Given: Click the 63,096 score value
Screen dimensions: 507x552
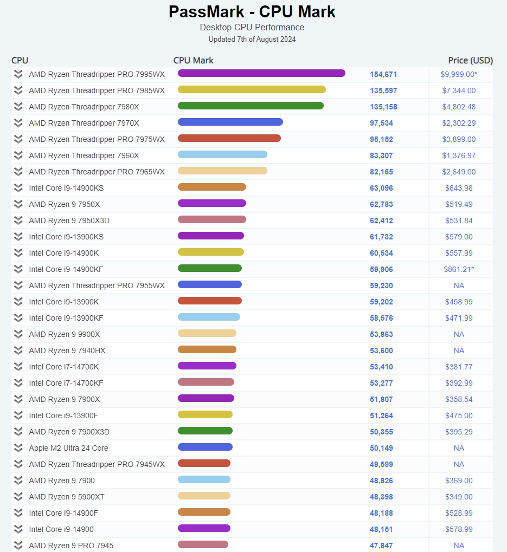Looking at the screenshot, I should [381, 188].
